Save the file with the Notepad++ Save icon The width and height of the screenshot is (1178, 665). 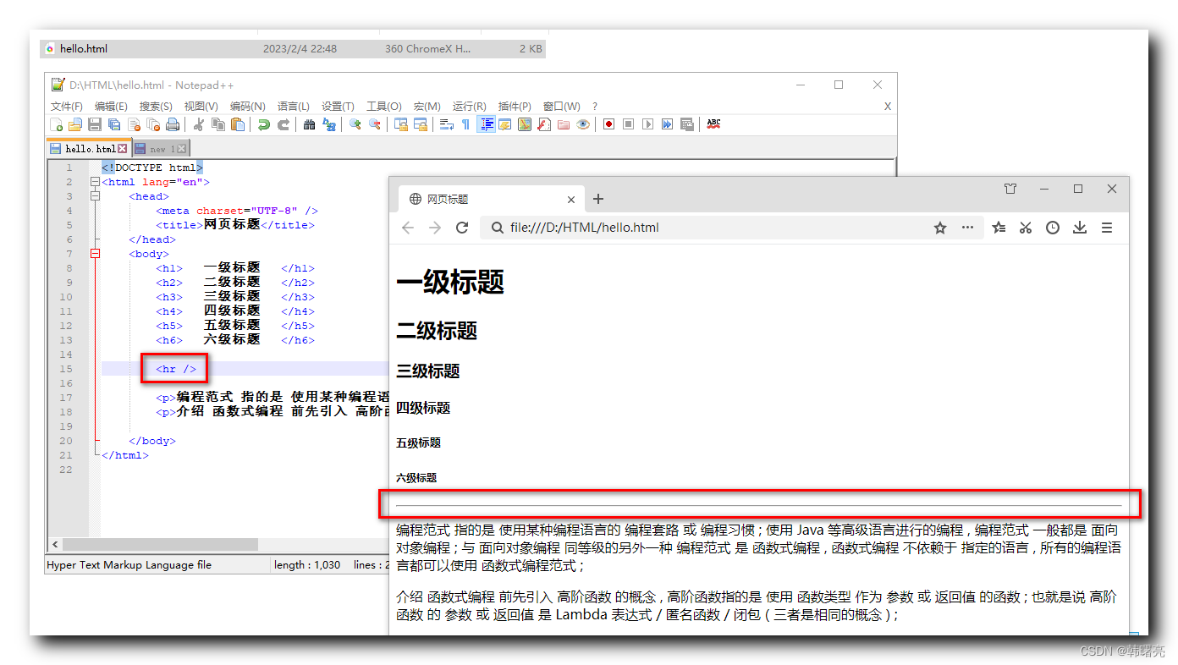coord(95,124)
